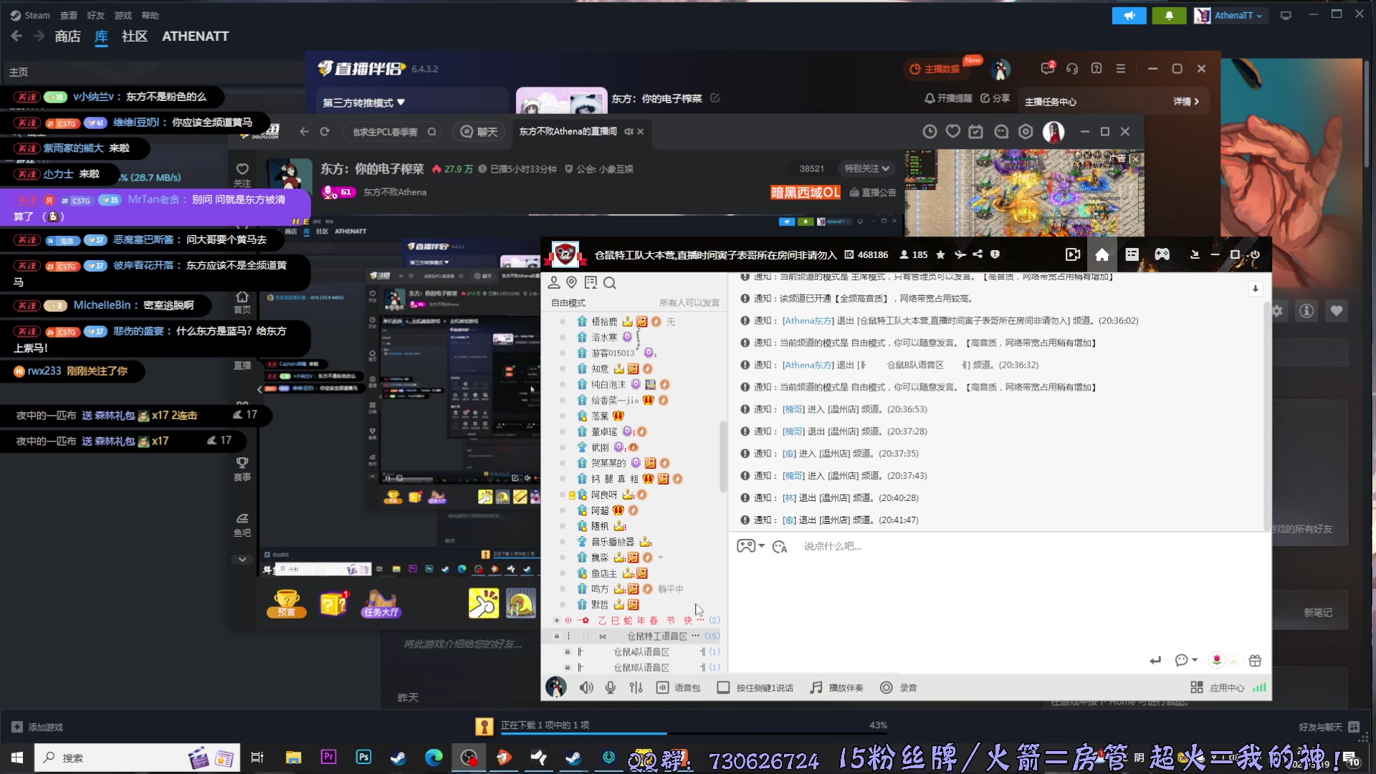Screen dimensions: 1376x774
Task: Open 详情 of 主播任务中心
Action: [x=1186, y=102]
